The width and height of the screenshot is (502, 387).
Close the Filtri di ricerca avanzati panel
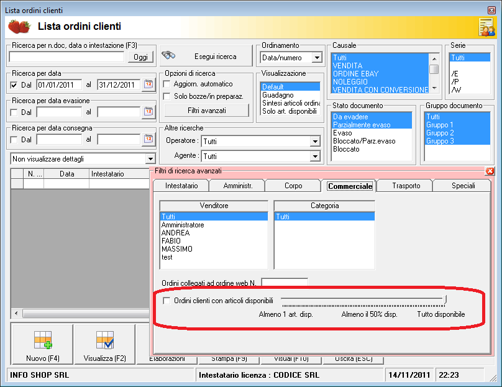[x=490, y=171]
